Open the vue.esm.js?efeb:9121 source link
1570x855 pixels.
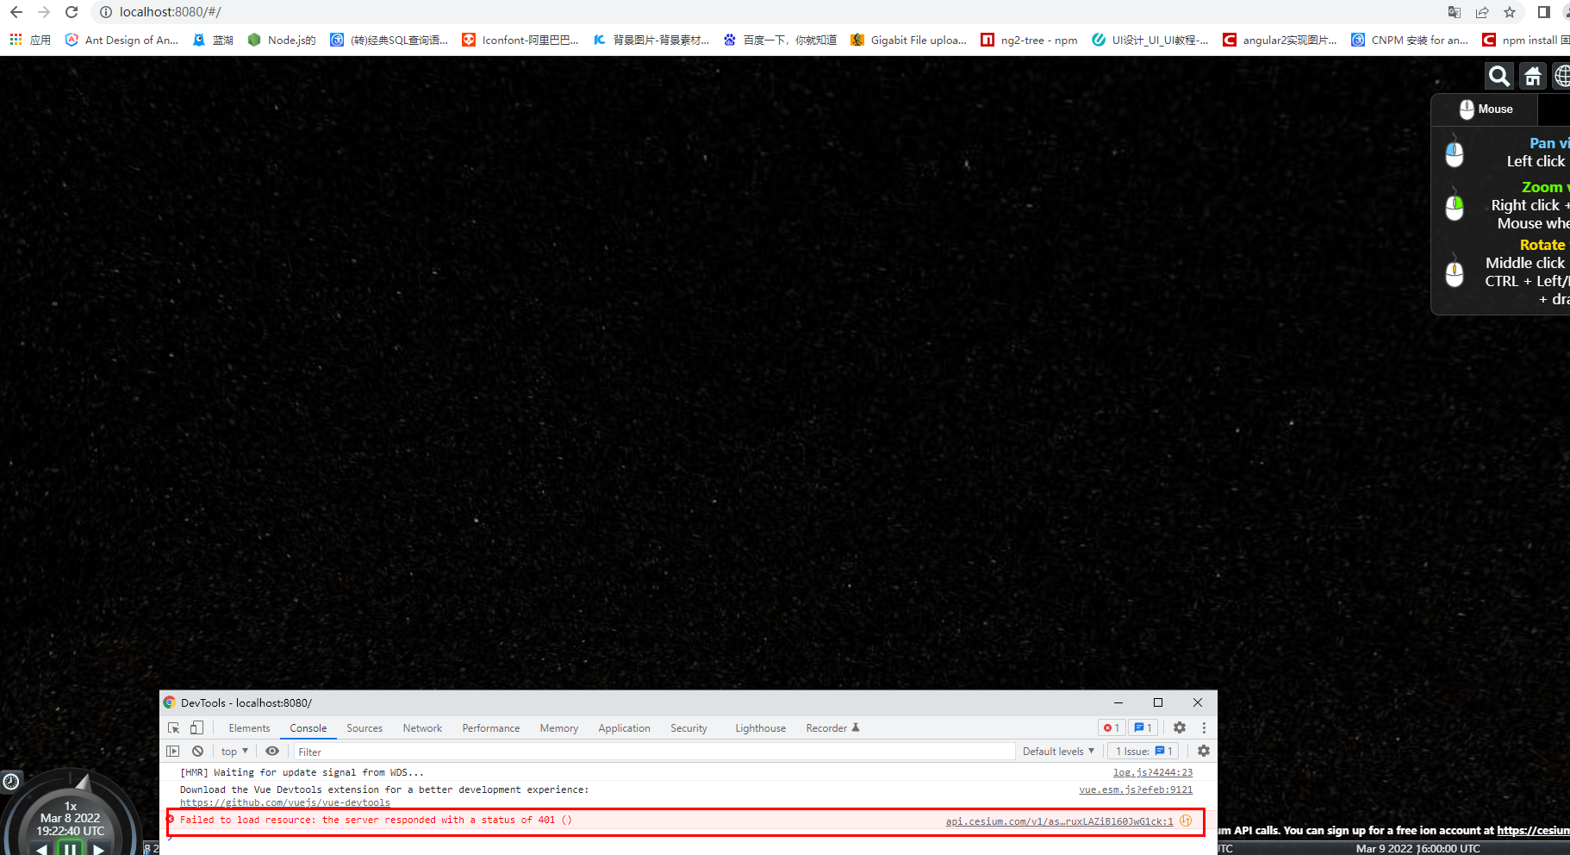tap(1136, 789)
